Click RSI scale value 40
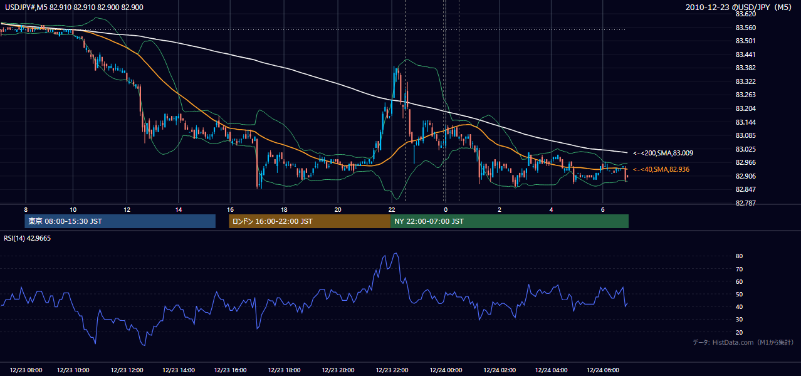Viewport: 801px width, 376px height. coord(739,306)
